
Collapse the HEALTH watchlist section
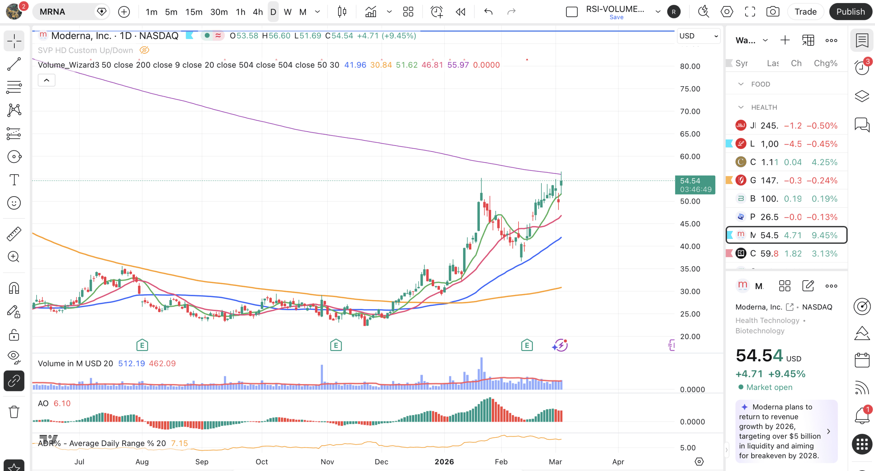(741, 107)
